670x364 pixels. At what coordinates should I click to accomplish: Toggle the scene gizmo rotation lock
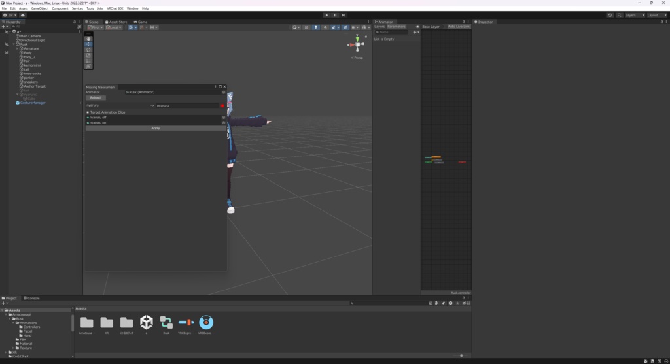click(366, 37)
